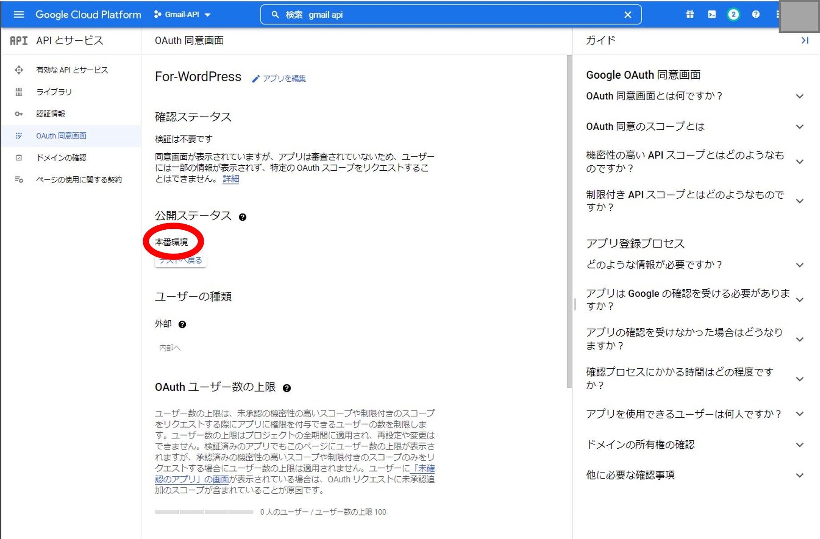Image resolution: width=820 pixels, height=539 pixels.
Task: Open the help question mark icon in top bar
Action: pyautogui.click(x=756, y=14)
